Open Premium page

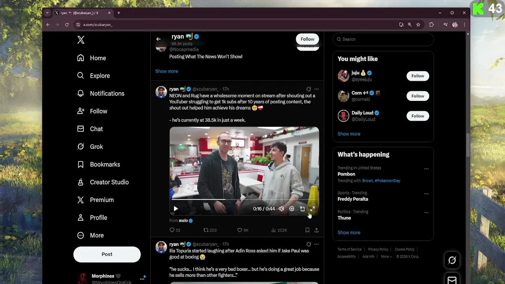95,200
